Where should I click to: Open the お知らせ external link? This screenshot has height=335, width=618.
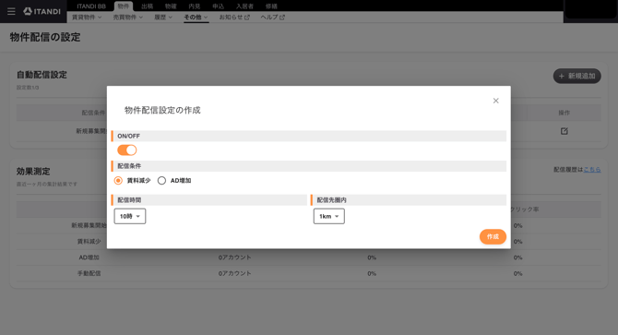tap(234, 18)
